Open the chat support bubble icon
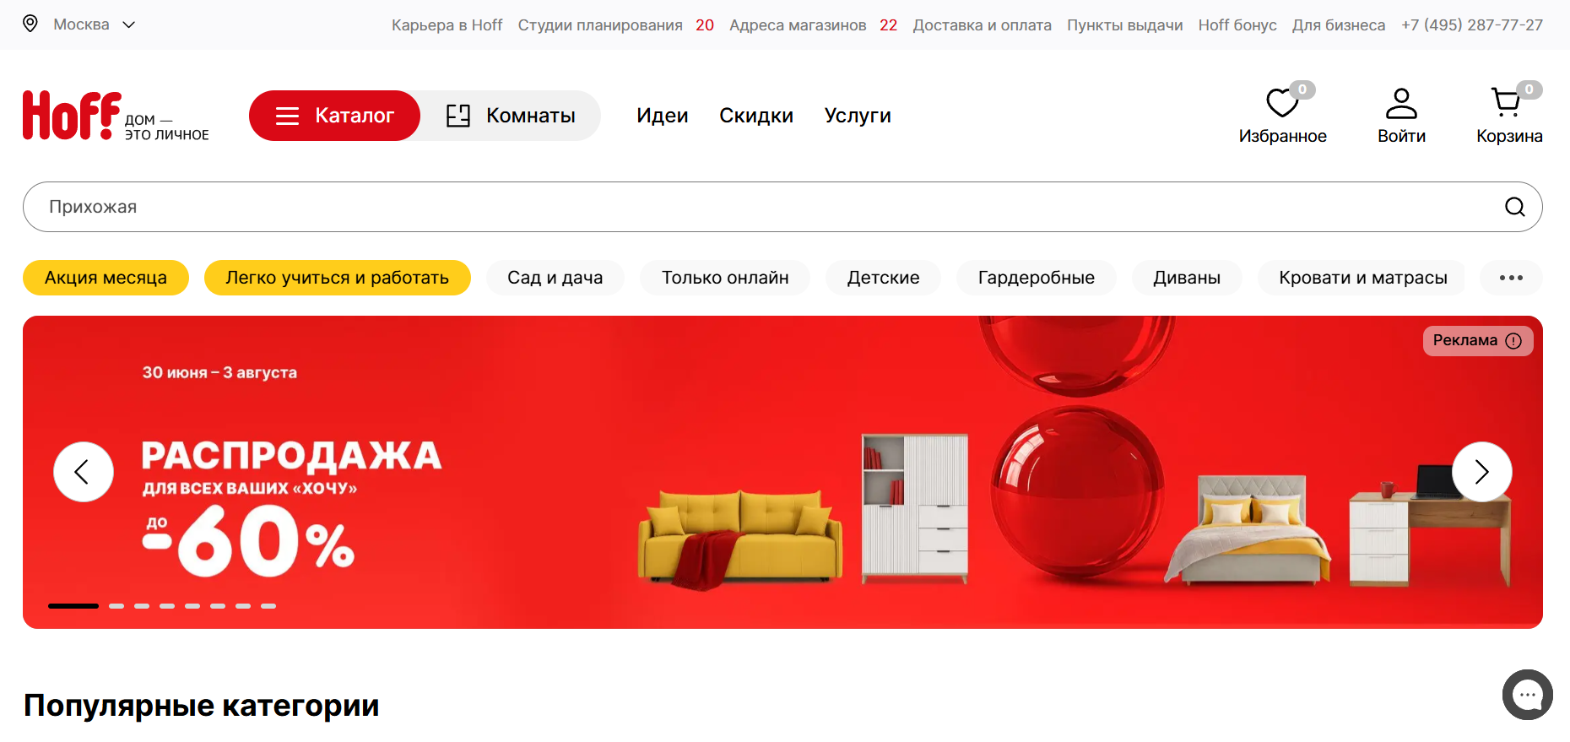1570x742 pixels. point(1528,695)
